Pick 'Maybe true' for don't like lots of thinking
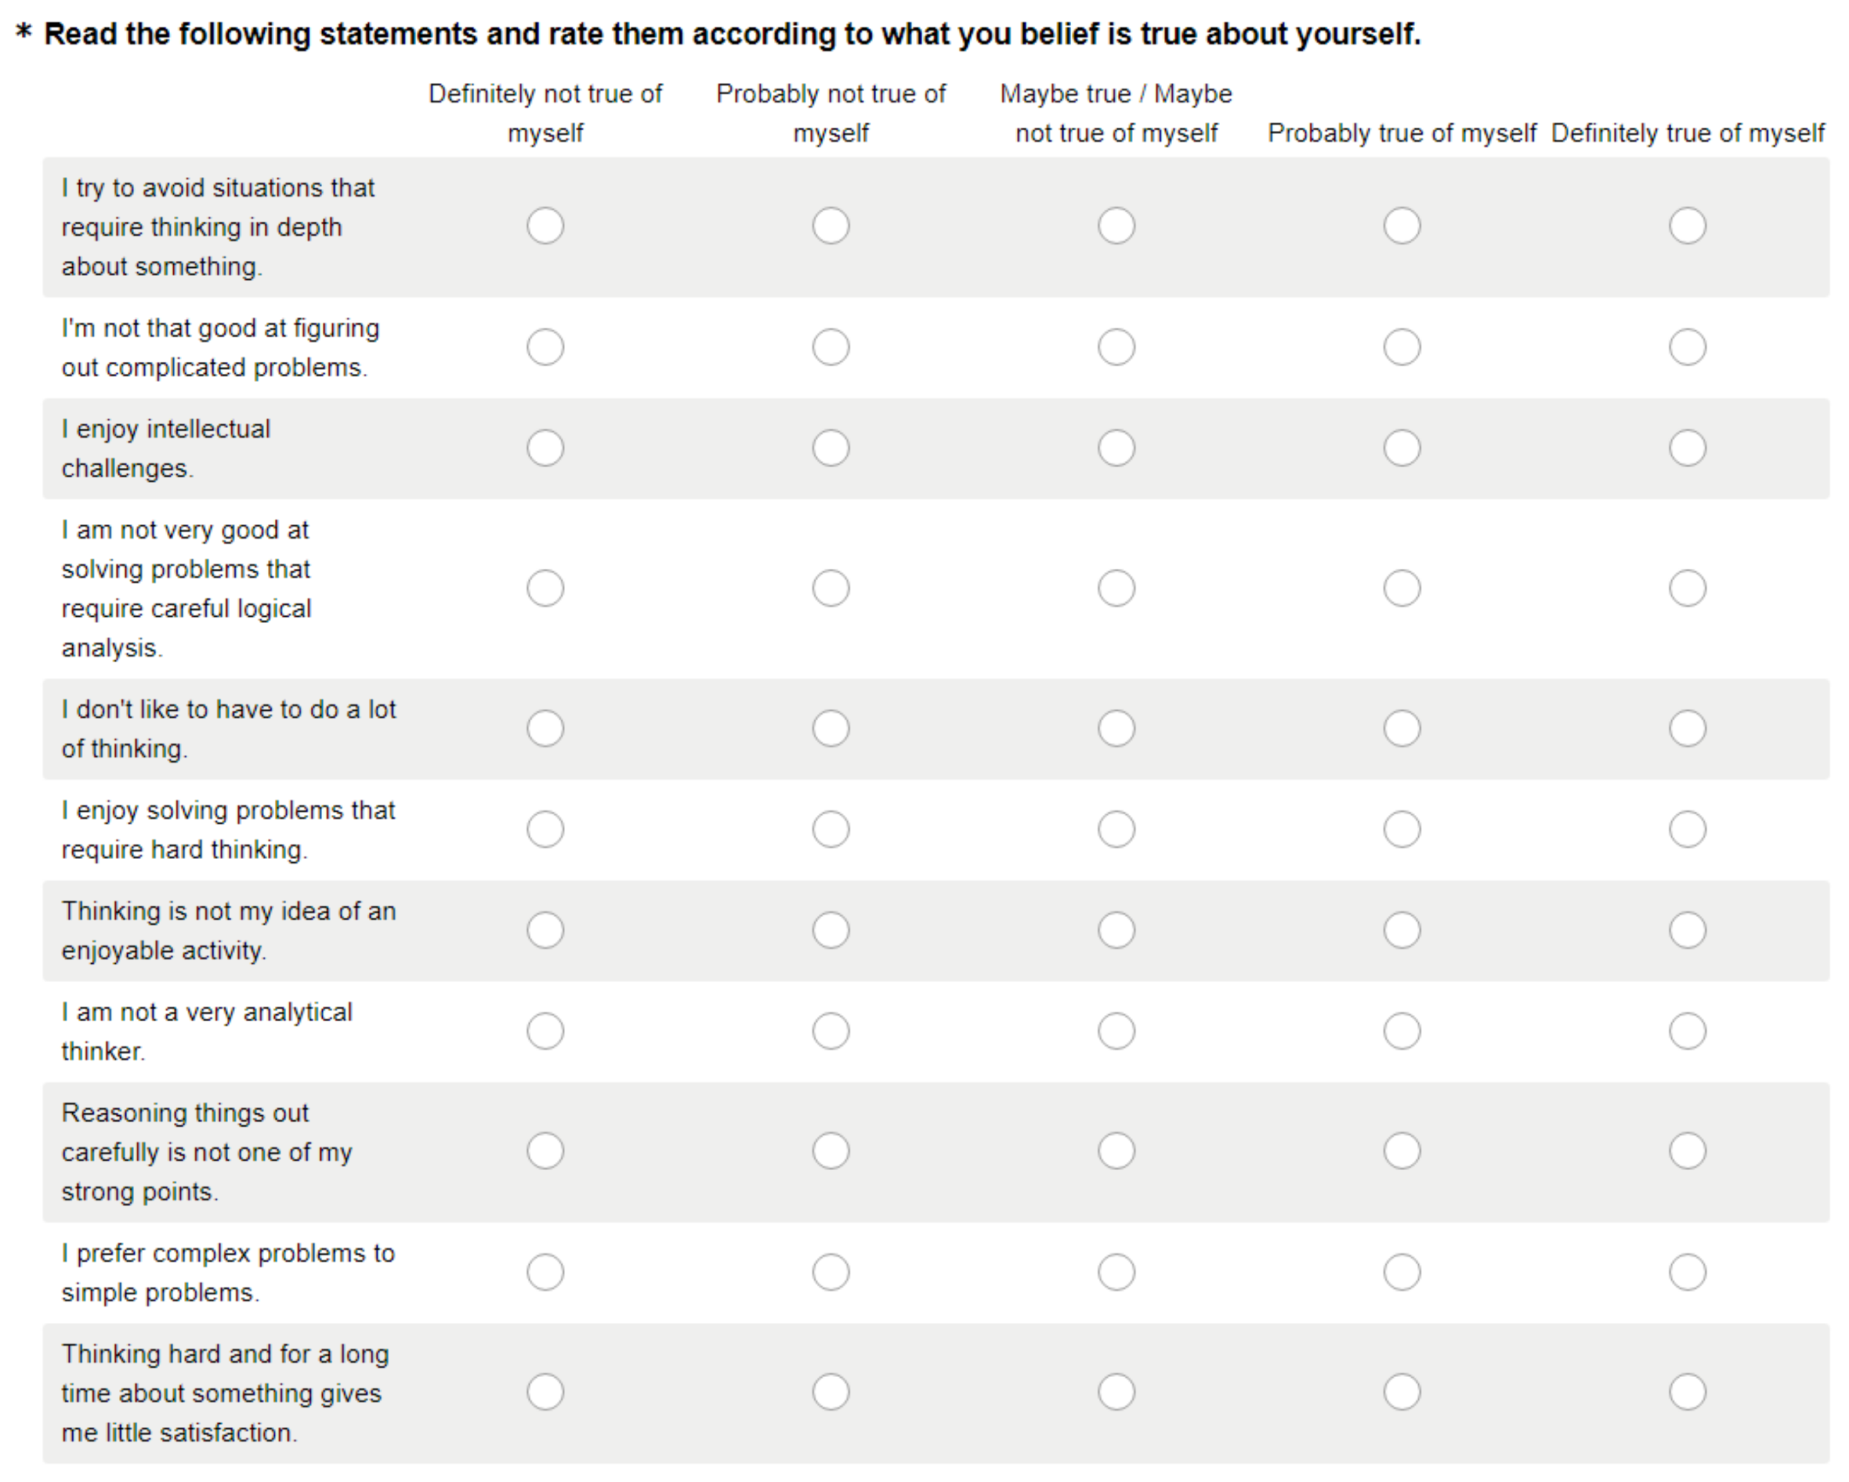This screenshot has height=1482, width=1849. (x=1116, y=728)
